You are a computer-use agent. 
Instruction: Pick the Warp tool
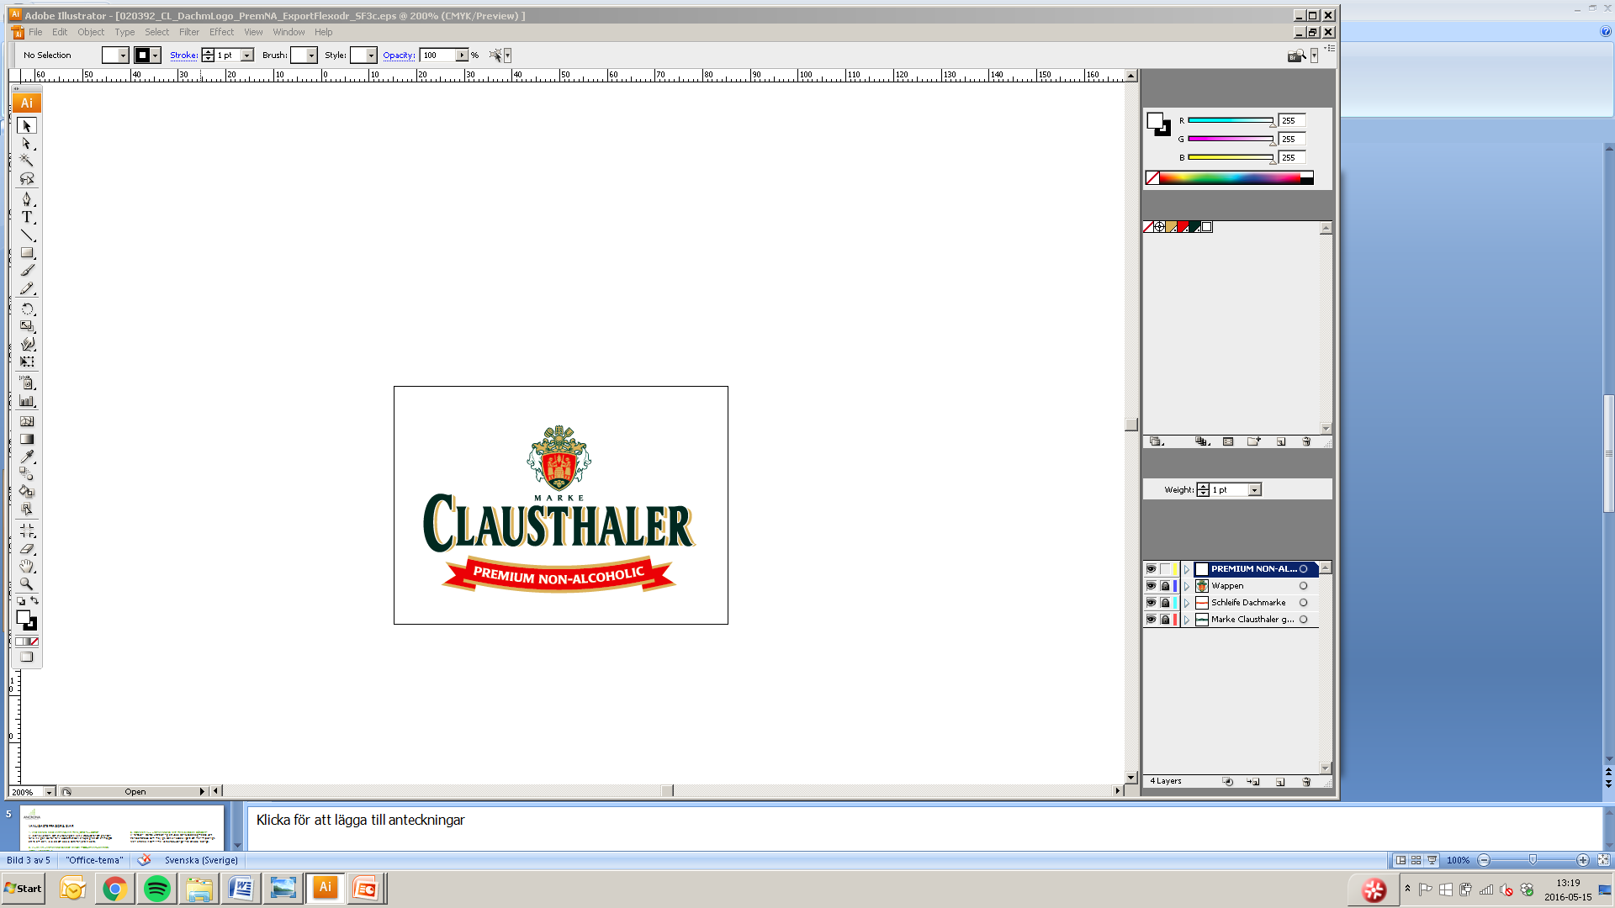coord(27,344)
